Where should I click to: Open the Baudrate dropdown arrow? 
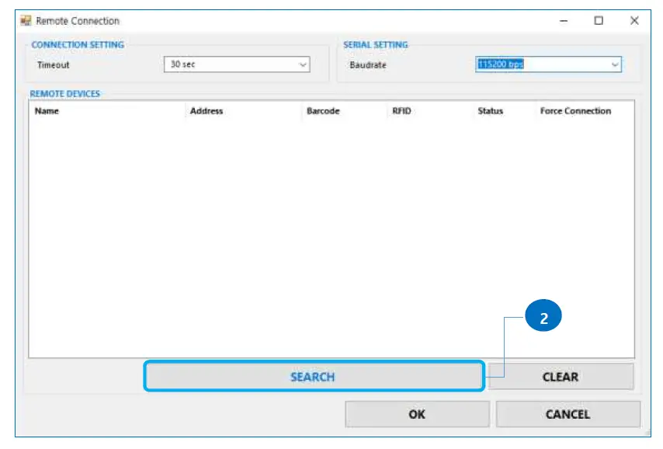(x=614, y=64)
